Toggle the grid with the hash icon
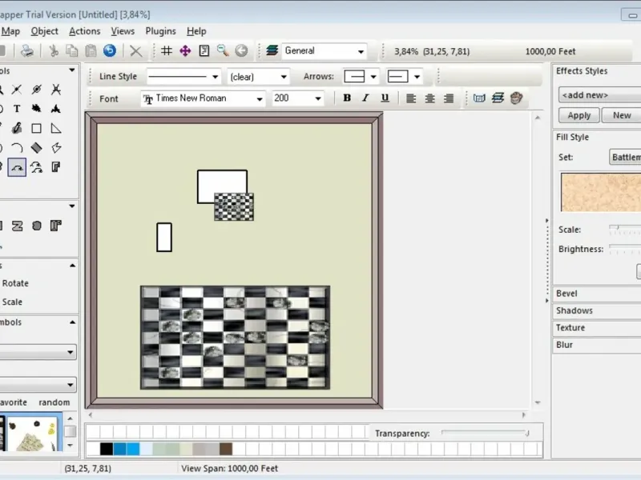This screenshot has width=641, height=480. click(x=167, y=50)
